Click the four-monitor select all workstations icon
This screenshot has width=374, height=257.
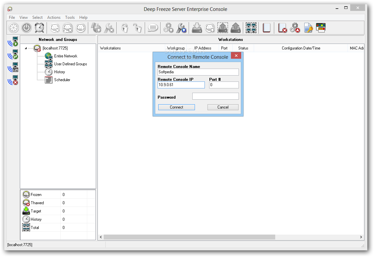coord(251,28)
